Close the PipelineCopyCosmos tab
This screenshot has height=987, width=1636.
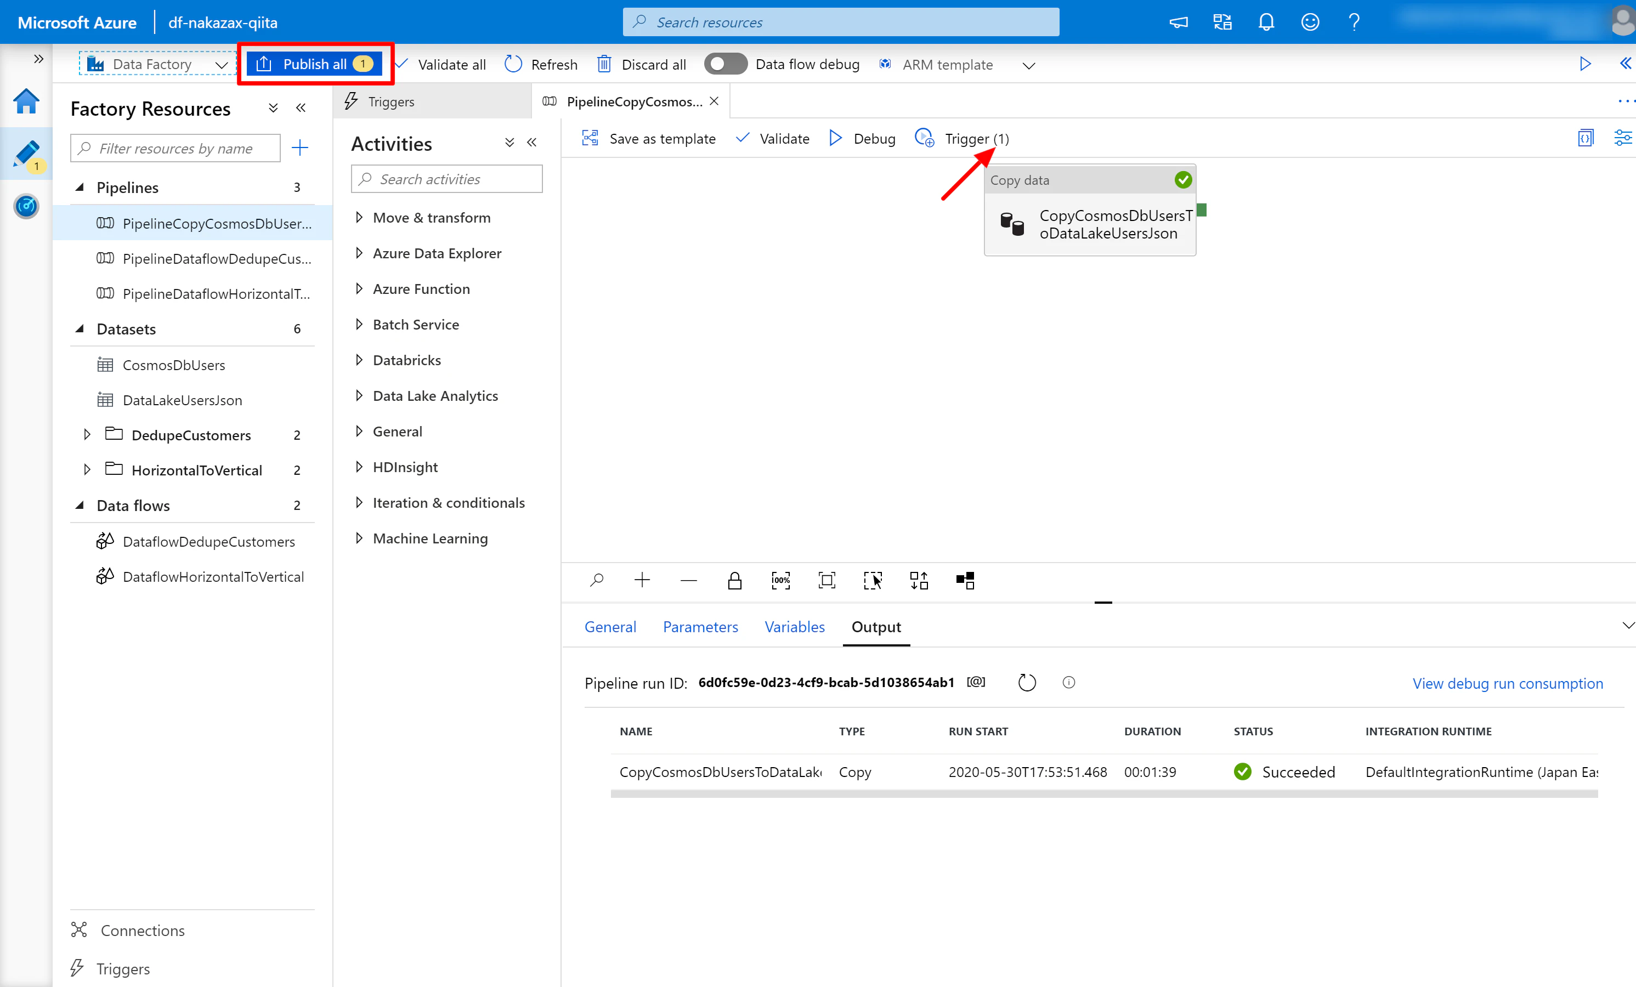pos(714,101)
